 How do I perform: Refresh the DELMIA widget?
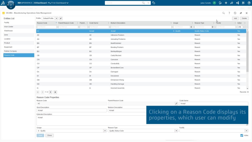pos(235,13)
